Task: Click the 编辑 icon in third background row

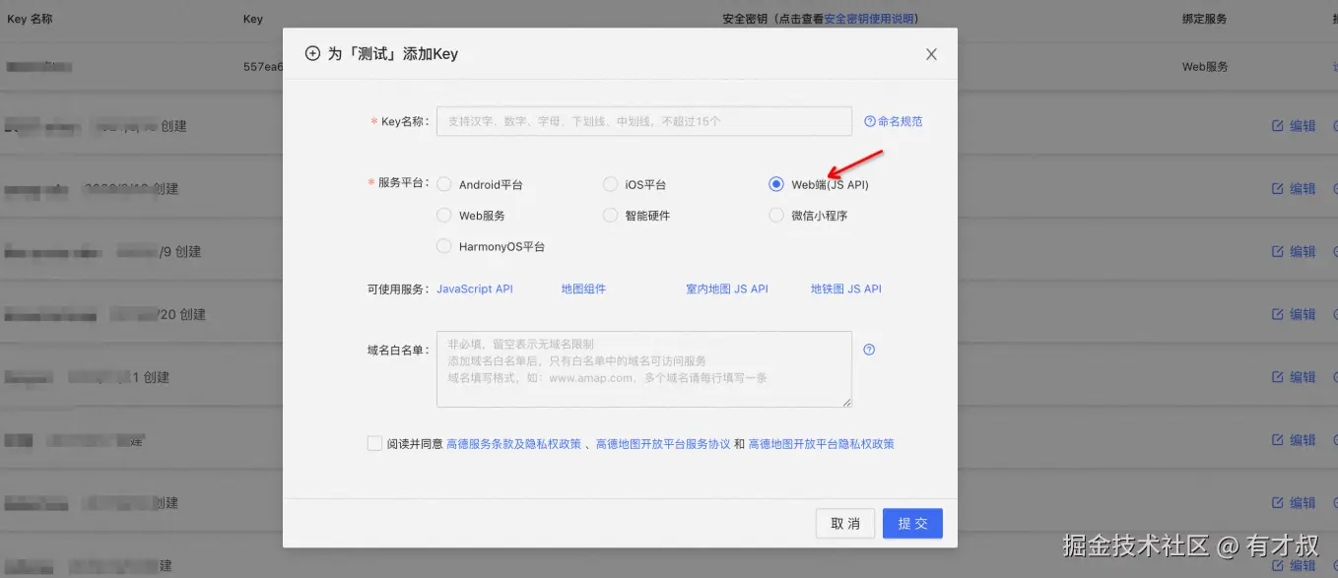Action: point(1278,252)
